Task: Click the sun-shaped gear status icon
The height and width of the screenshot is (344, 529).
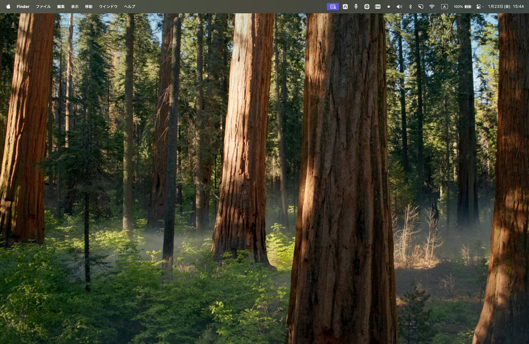Action: pyautogui.click(x=367, y=7)
